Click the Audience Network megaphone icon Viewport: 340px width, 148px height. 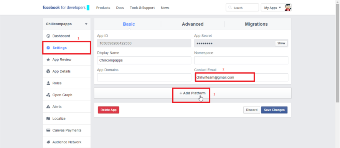point(48,142)
